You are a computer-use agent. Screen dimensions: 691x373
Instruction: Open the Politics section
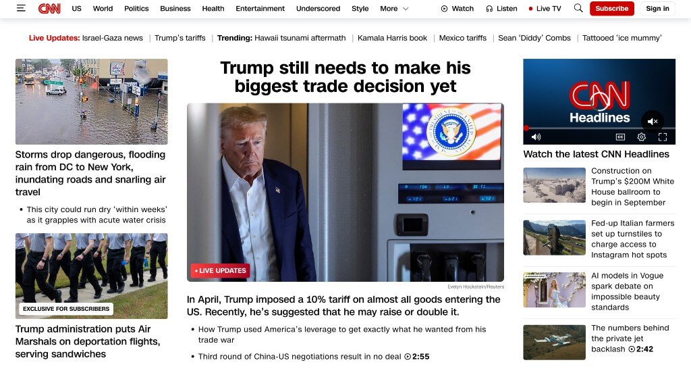[x=136, y=8]
